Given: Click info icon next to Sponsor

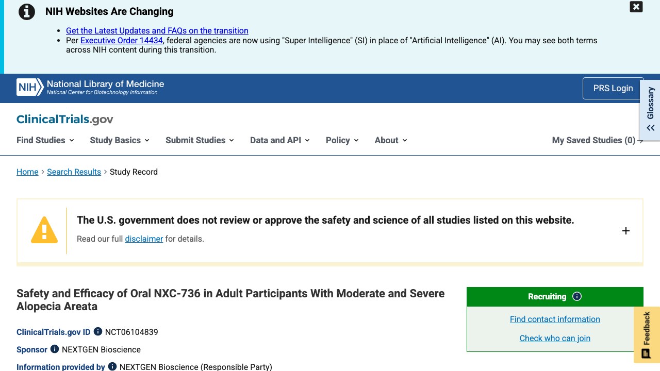Looking at the screenshot, I should pyautogui.click(x=55, y=349).
